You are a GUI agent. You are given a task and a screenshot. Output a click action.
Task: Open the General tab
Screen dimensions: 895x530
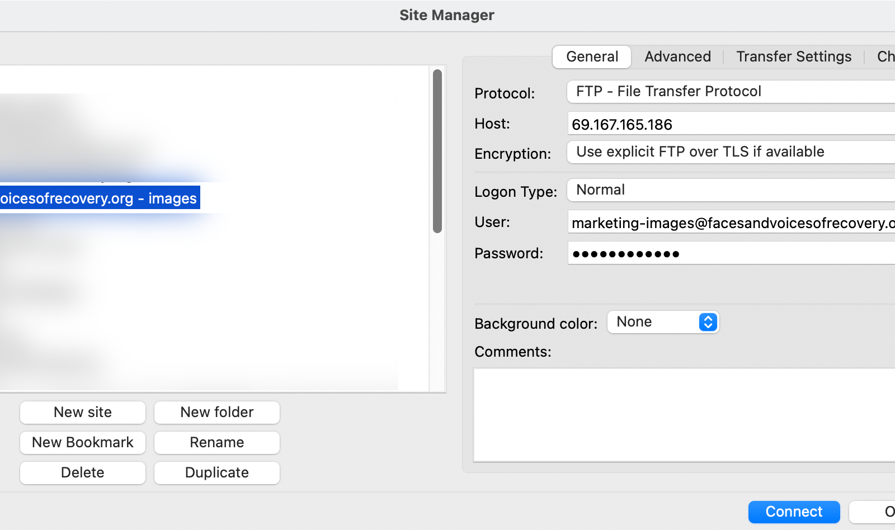[592, 56]
